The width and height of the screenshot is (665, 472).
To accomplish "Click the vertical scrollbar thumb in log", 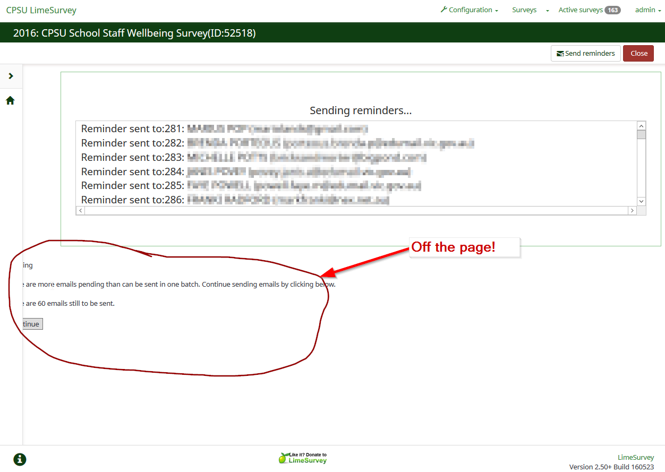I will [x=641, y=135].
